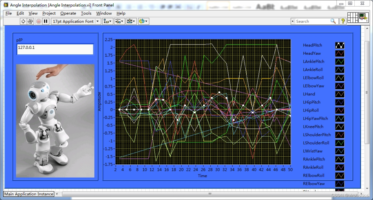Open the Reorder dropdown
This screenshot has width=373, height=200.
(143, 21)
